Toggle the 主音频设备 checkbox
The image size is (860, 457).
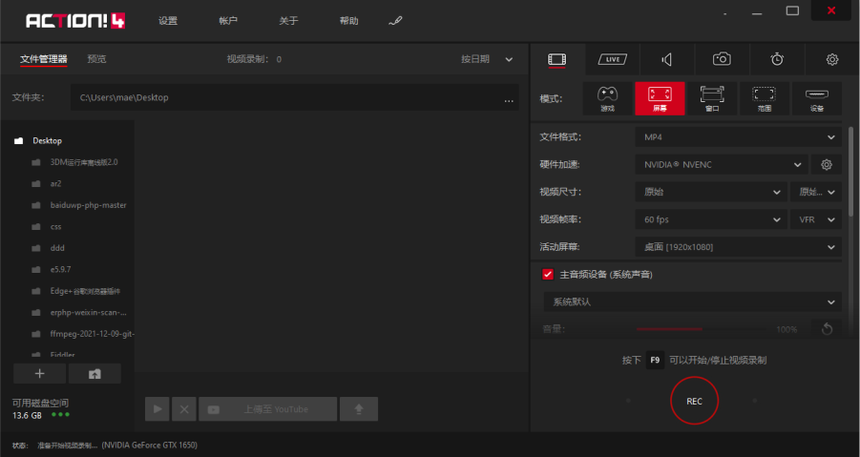click(548, 275)
